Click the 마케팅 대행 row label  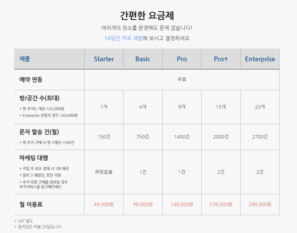(34, 158)
